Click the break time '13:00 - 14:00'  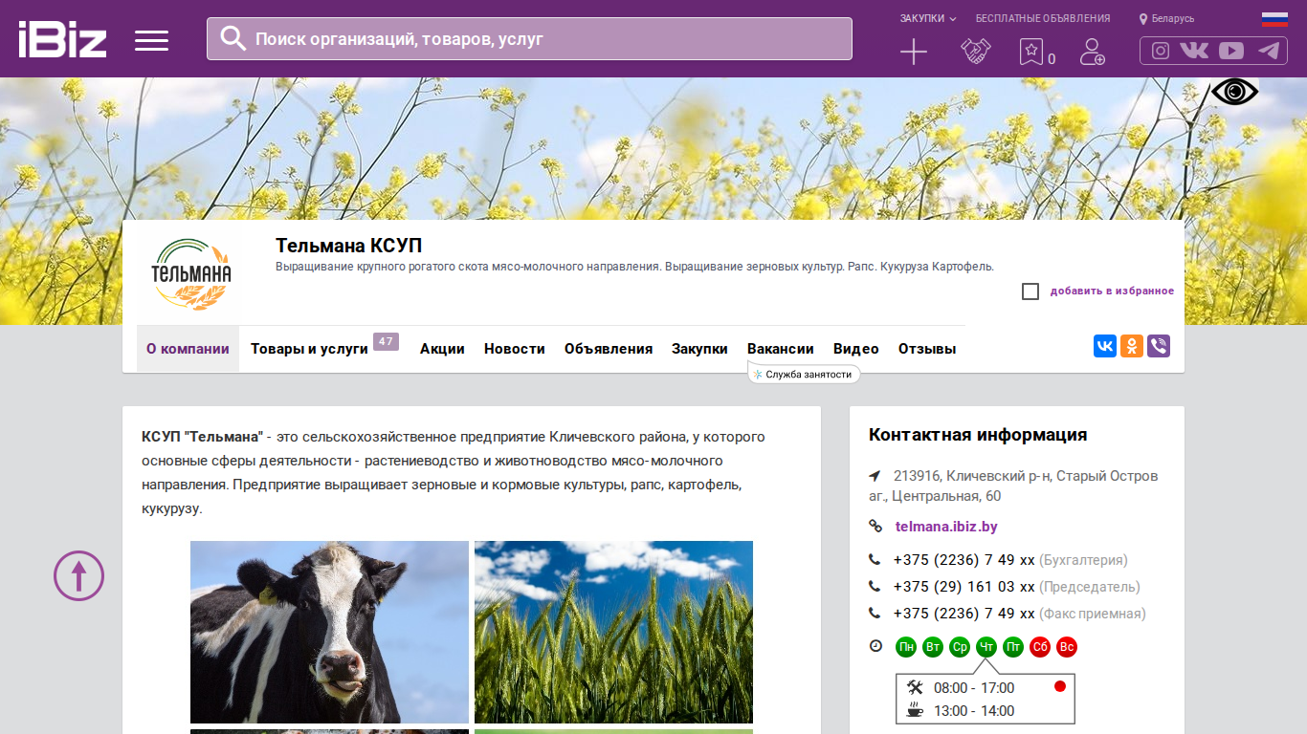[974, 711]
